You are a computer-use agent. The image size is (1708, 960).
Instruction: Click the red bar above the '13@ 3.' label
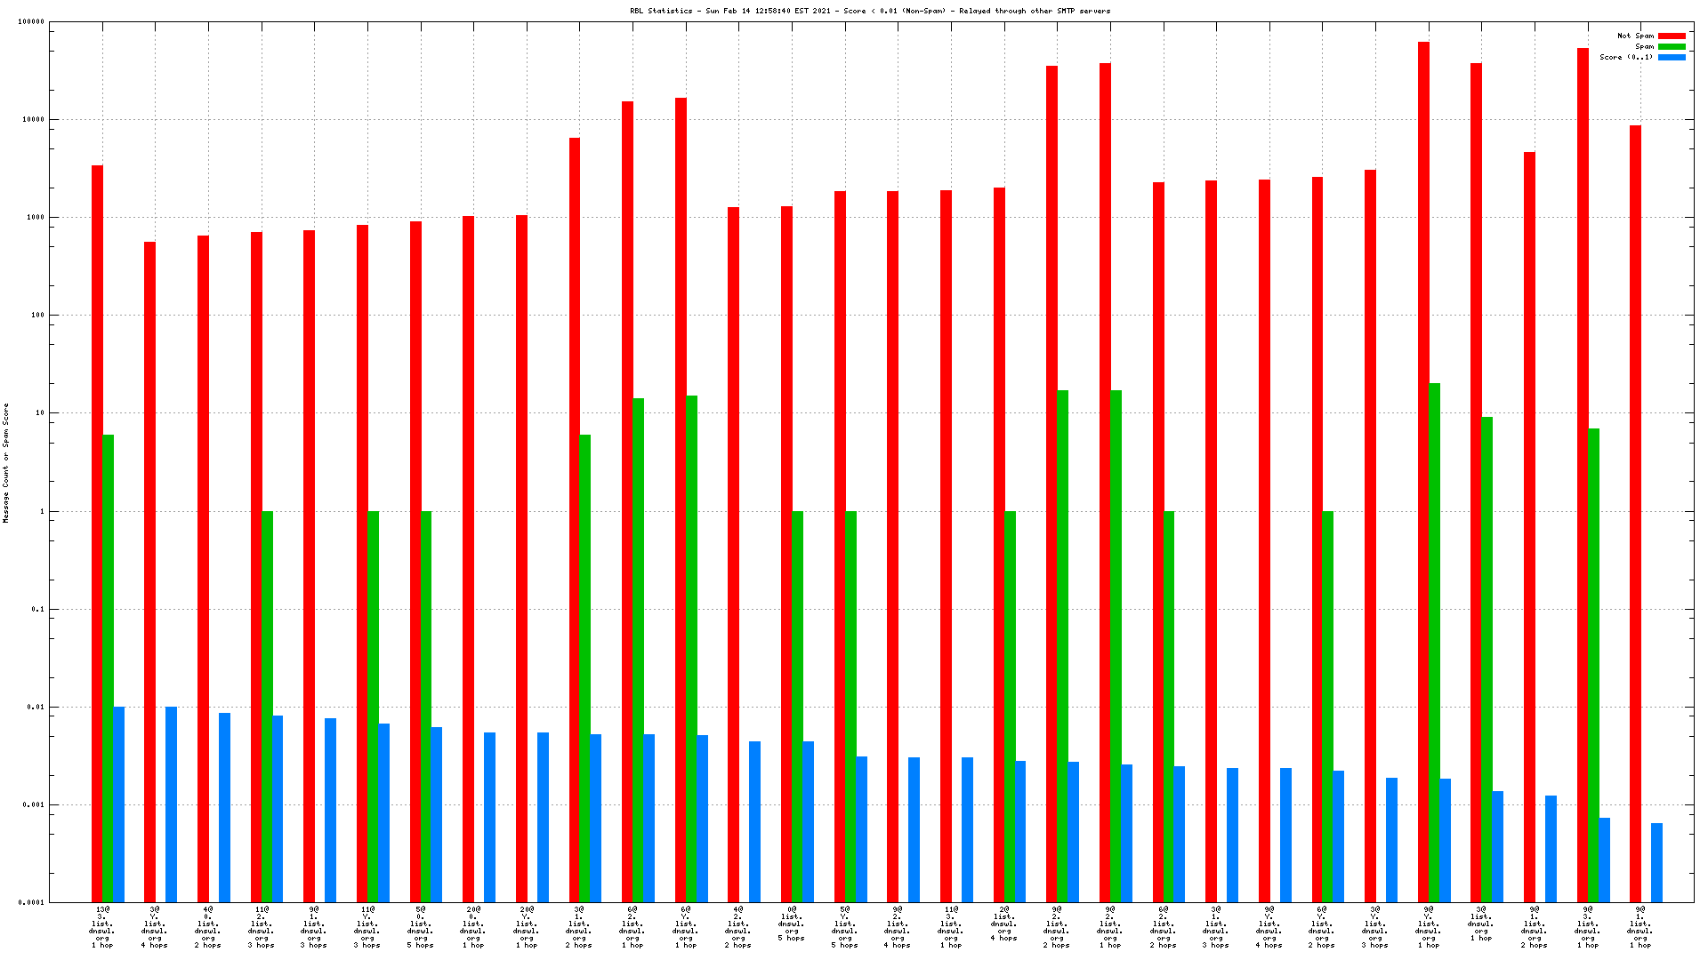click(x=97, y=533)
